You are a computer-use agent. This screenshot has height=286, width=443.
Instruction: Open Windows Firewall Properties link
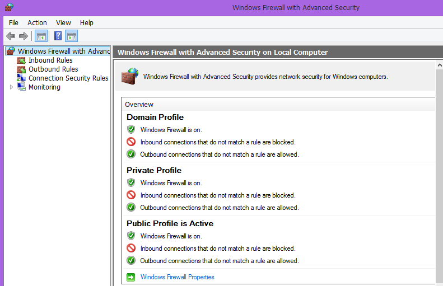[x=178, y=277]
